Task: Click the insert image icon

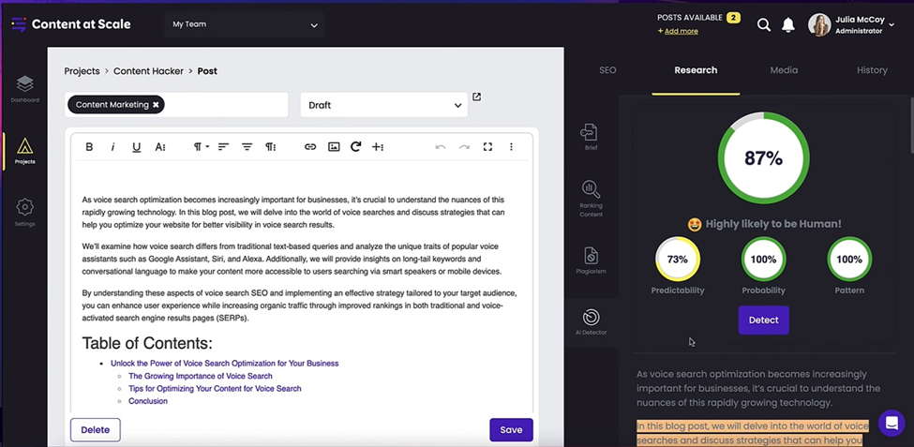Action: [334, 147]
